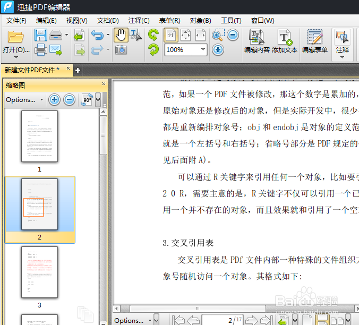This screenshot has width=359, height=325.
Task: Shrink thumbnails with the panel minus icon
Action: (70, 99)
